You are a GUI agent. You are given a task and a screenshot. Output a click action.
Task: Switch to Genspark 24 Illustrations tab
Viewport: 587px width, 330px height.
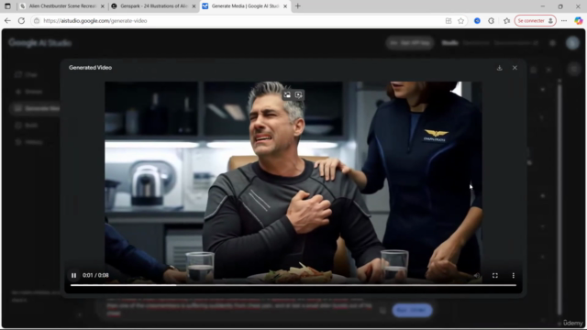click(153, 6)
